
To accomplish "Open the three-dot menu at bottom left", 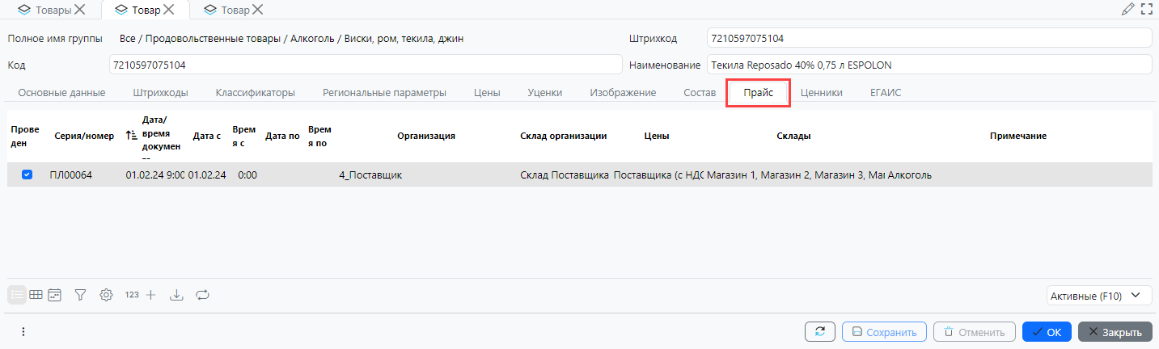I will [23, 331].
